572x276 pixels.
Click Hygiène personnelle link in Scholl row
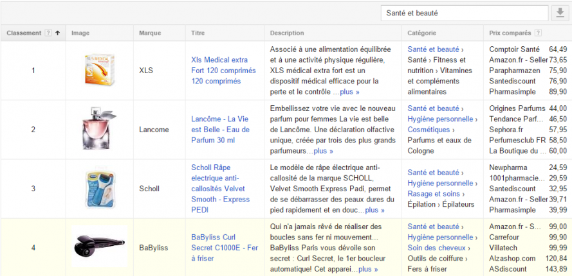pos(440,183)
